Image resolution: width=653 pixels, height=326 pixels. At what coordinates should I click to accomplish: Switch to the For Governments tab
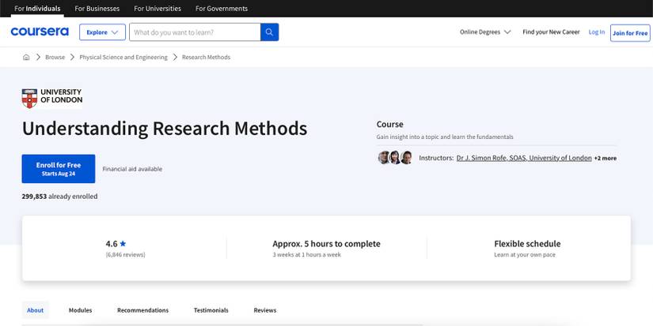pos(222,9)
